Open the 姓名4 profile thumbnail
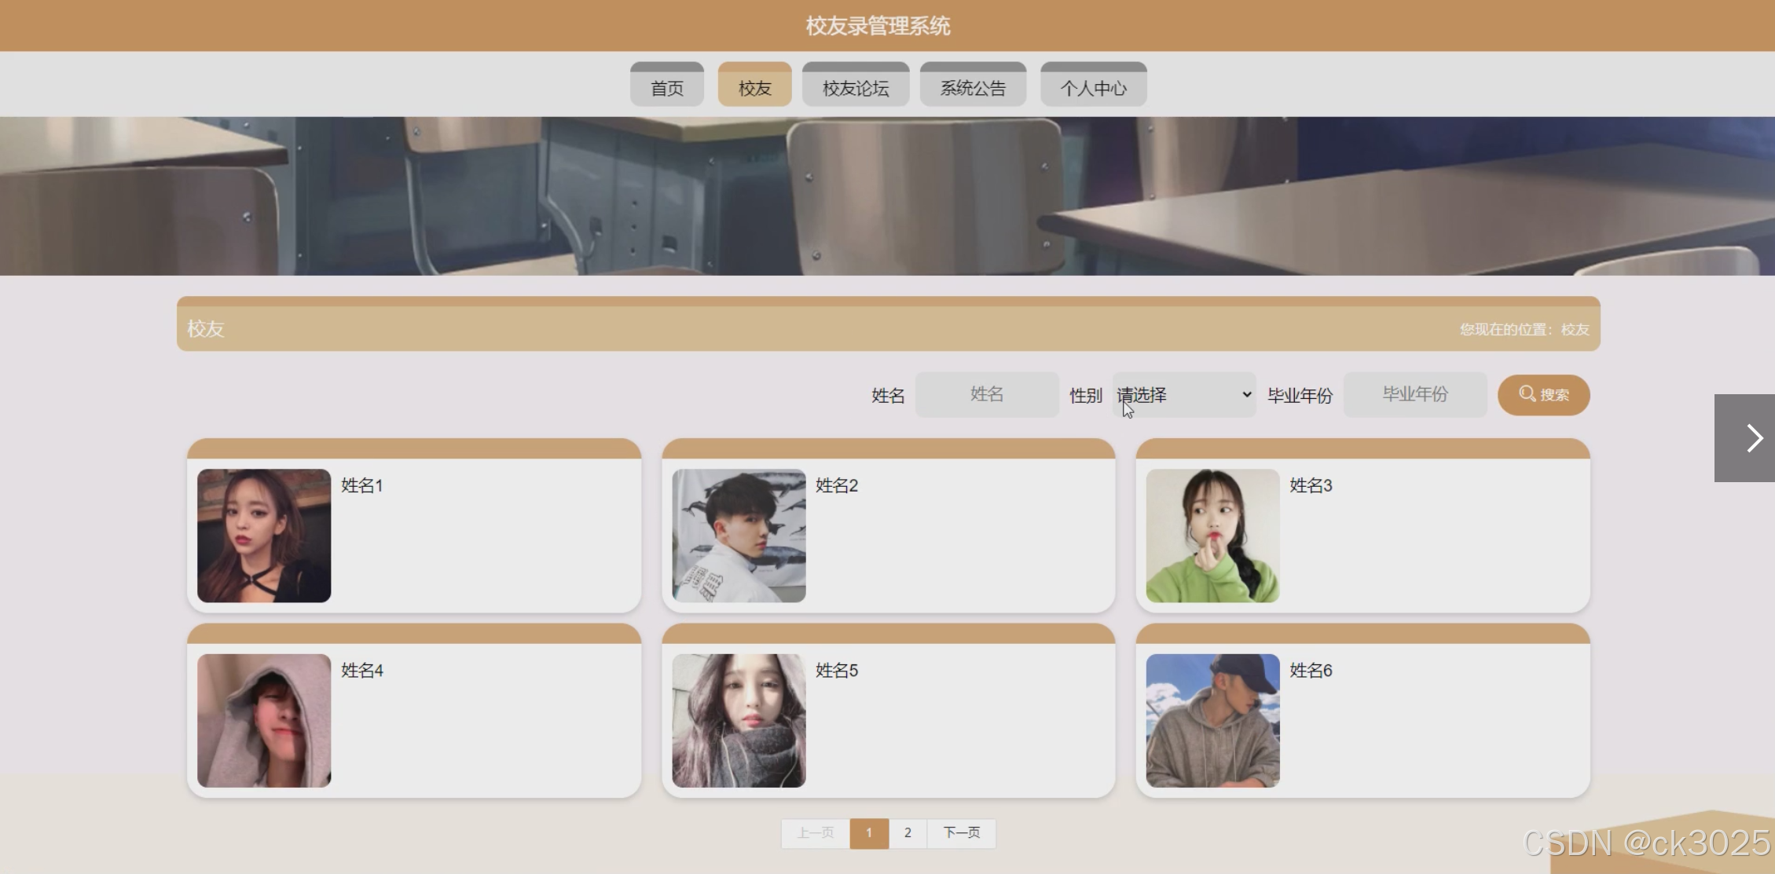This screenshot has width=1775, height=874. (264, 720)
